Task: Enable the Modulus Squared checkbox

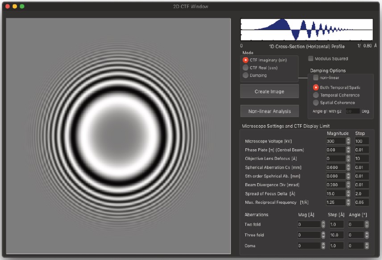Action: [311, 59]
